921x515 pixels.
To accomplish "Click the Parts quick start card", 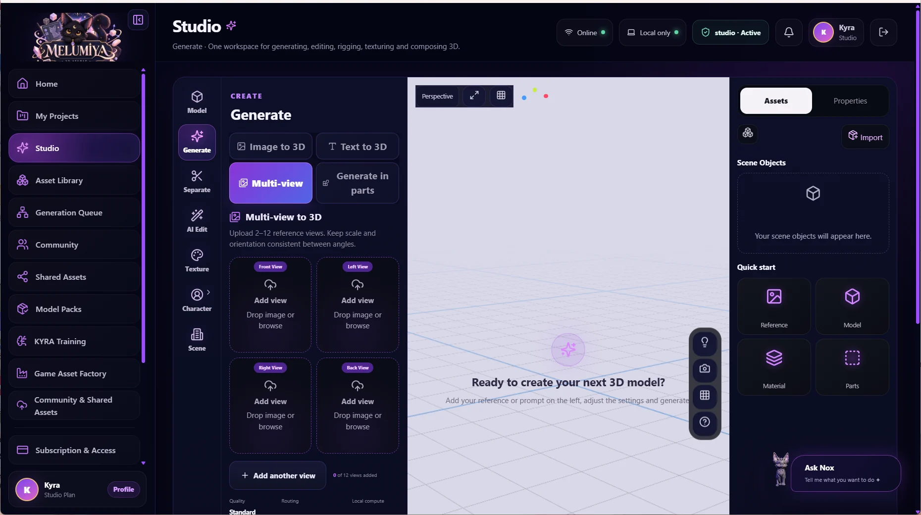I will 852,367.
